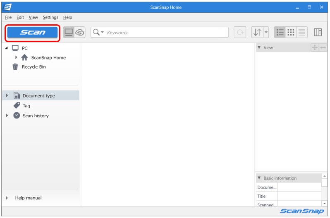Select the Document type row
This screenshot has width=330, height=218.
[x=41, y=95]
